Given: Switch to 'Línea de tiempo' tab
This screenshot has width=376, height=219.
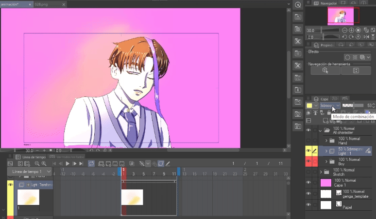Looking at the screenshot, I should [31, 157].
